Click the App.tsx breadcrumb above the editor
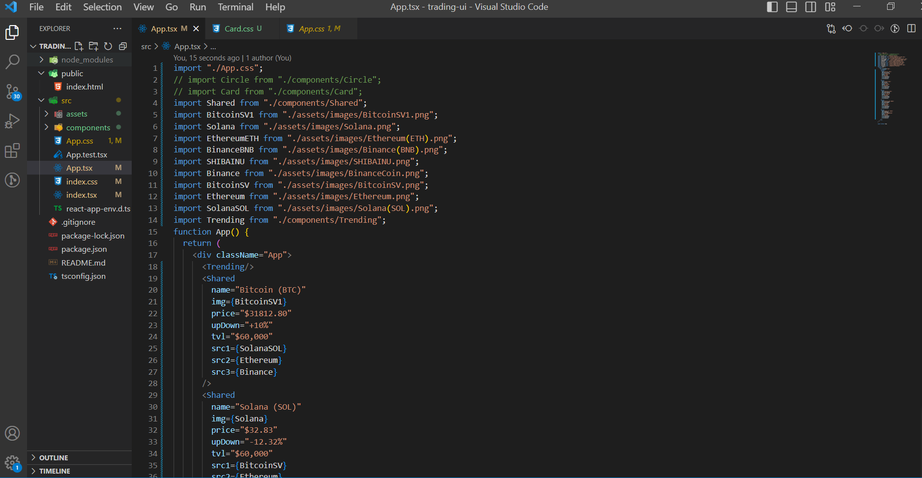This screenshot has height=478, width=922. click(188, 46)
